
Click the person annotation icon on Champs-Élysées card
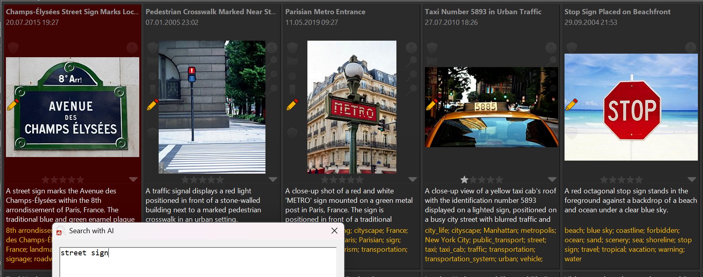pos(132,48)
